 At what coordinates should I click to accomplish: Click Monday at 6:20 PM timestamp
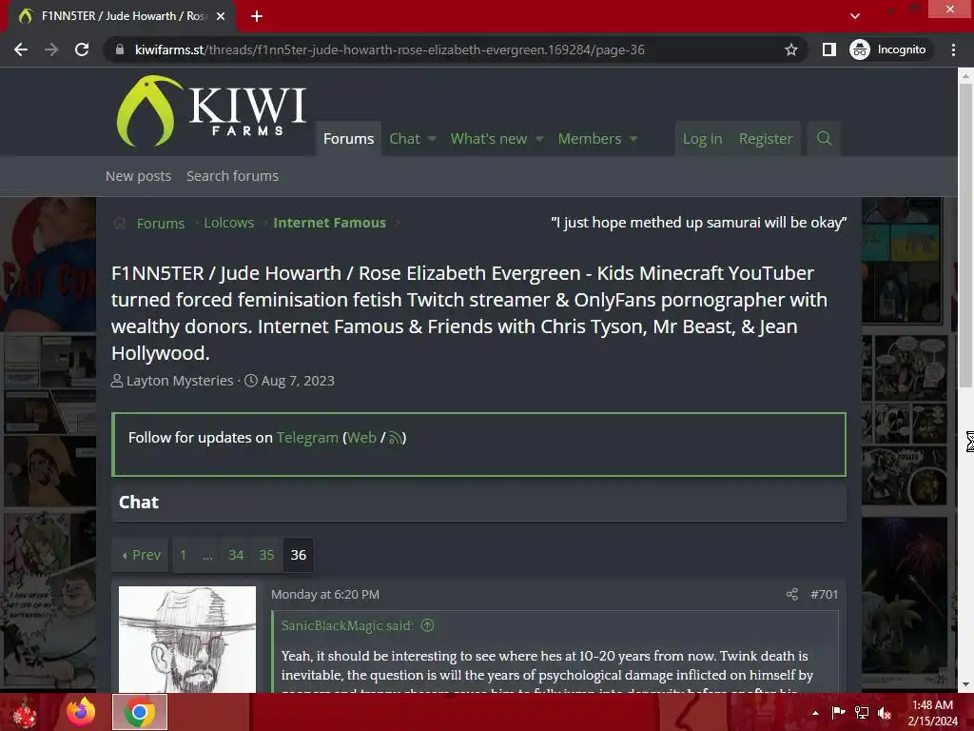pyautogui.click(x=325, y=594)
